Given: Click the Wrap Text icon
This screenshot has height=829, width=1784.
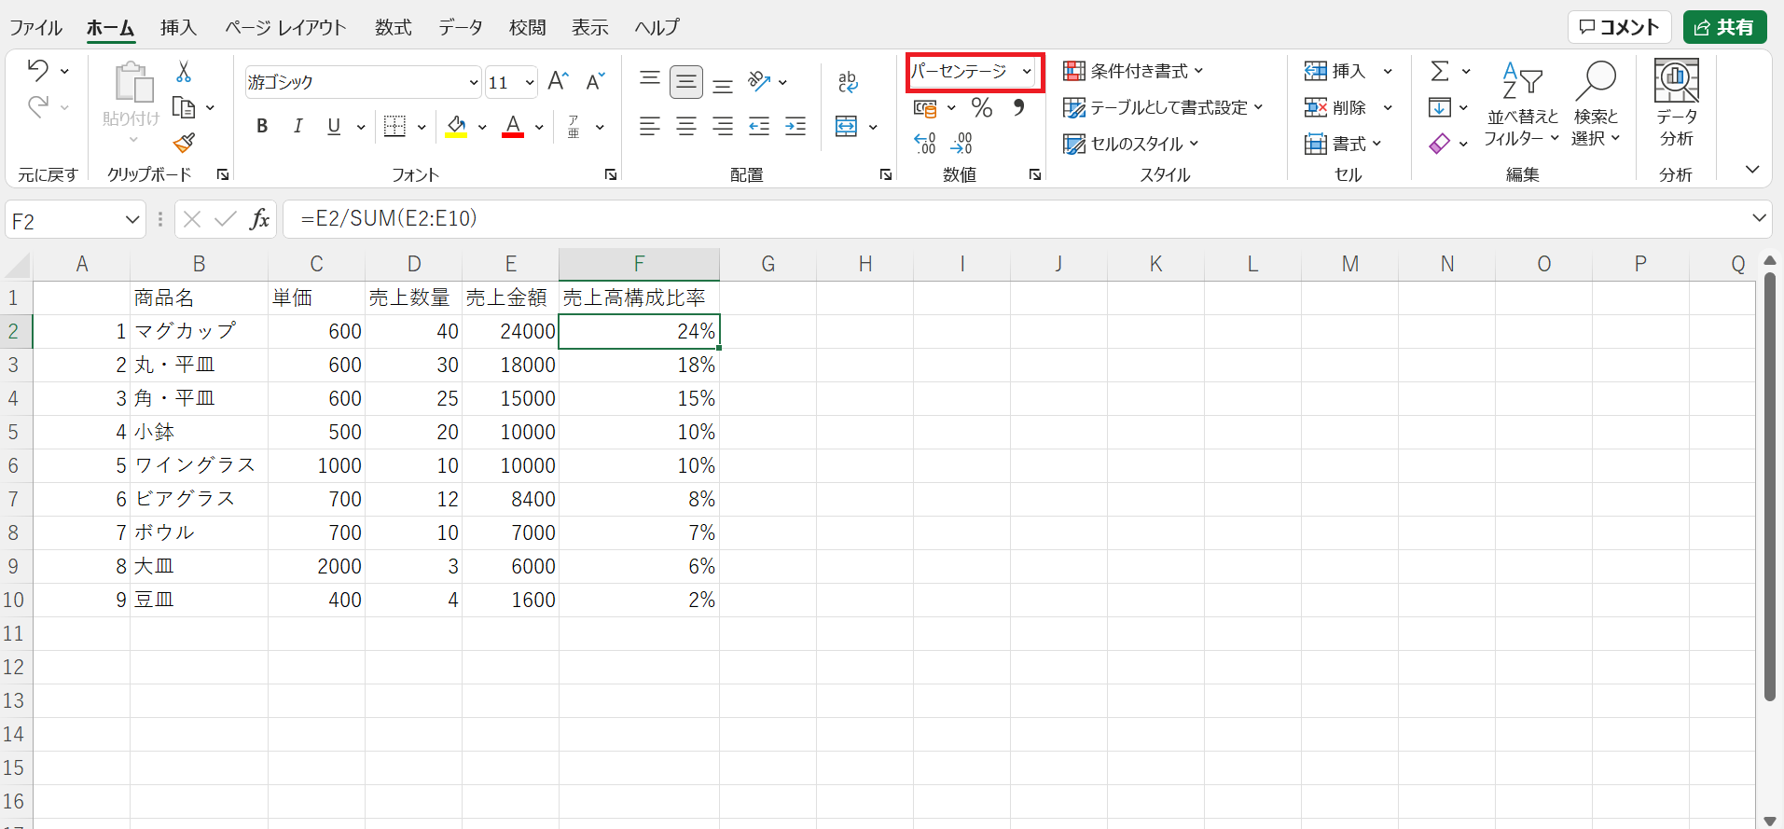Looking at the screenshot, I should [x=848, y=82].
